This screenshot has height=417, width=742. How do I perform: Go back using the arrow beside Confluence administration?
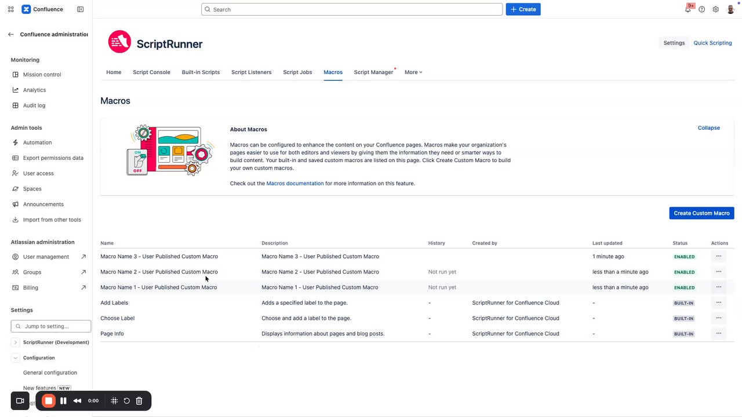point(11,35)
